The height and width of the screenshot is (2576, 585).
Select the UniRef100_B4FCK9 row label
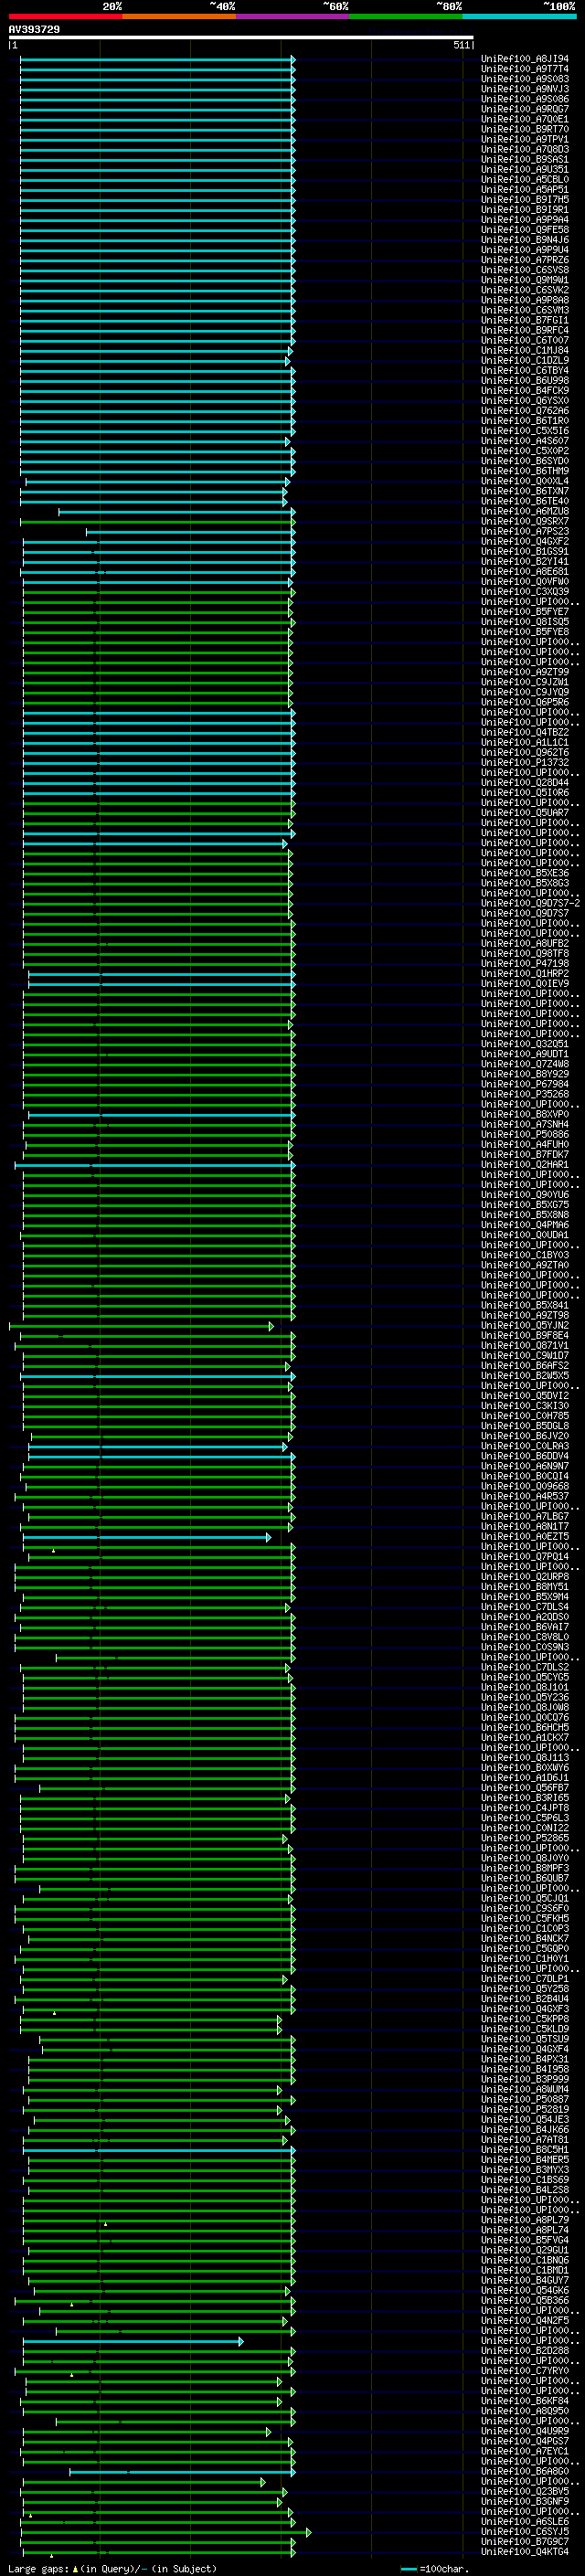[525, 391]
